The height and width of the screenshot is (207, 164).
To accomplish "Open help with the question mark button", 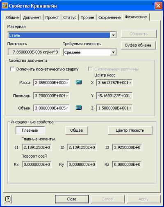I will click(8, 199).
